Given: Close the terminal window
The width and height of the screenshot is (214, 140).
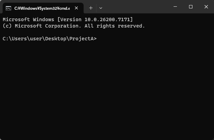Looking at the screenshot, I should click(x=206, y=7).
